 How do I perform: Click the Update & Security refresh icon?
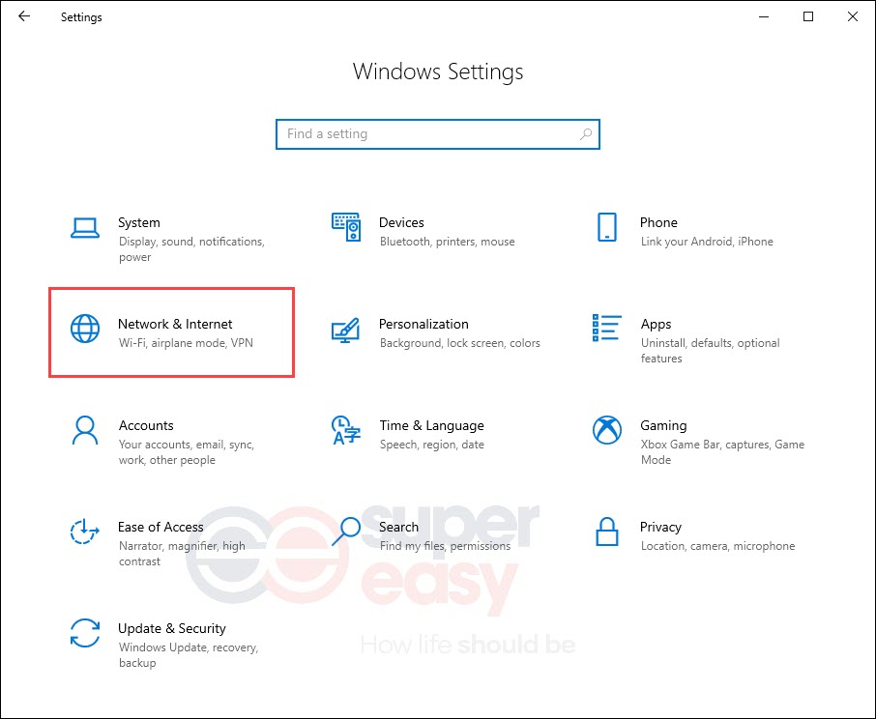(x=85, y=632)
